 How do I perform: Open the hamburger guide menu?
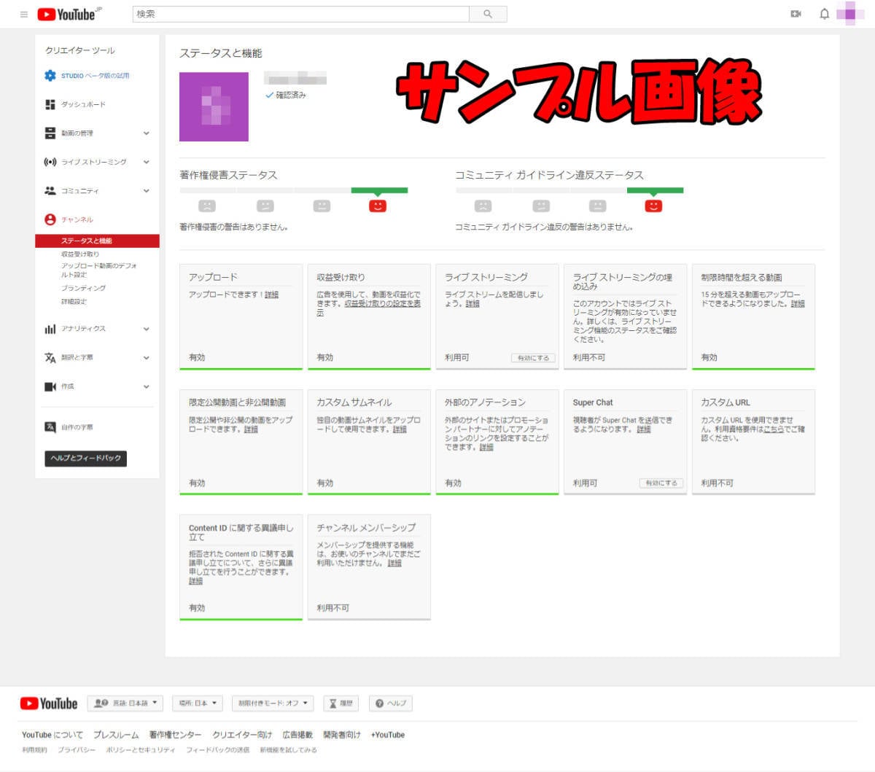click(x=24, y=14)
